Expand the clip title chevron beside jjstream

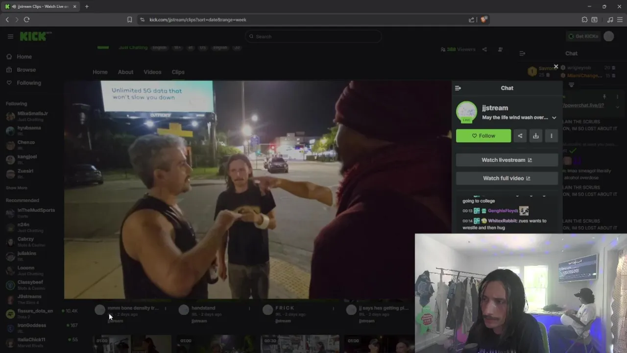point(554,118)
